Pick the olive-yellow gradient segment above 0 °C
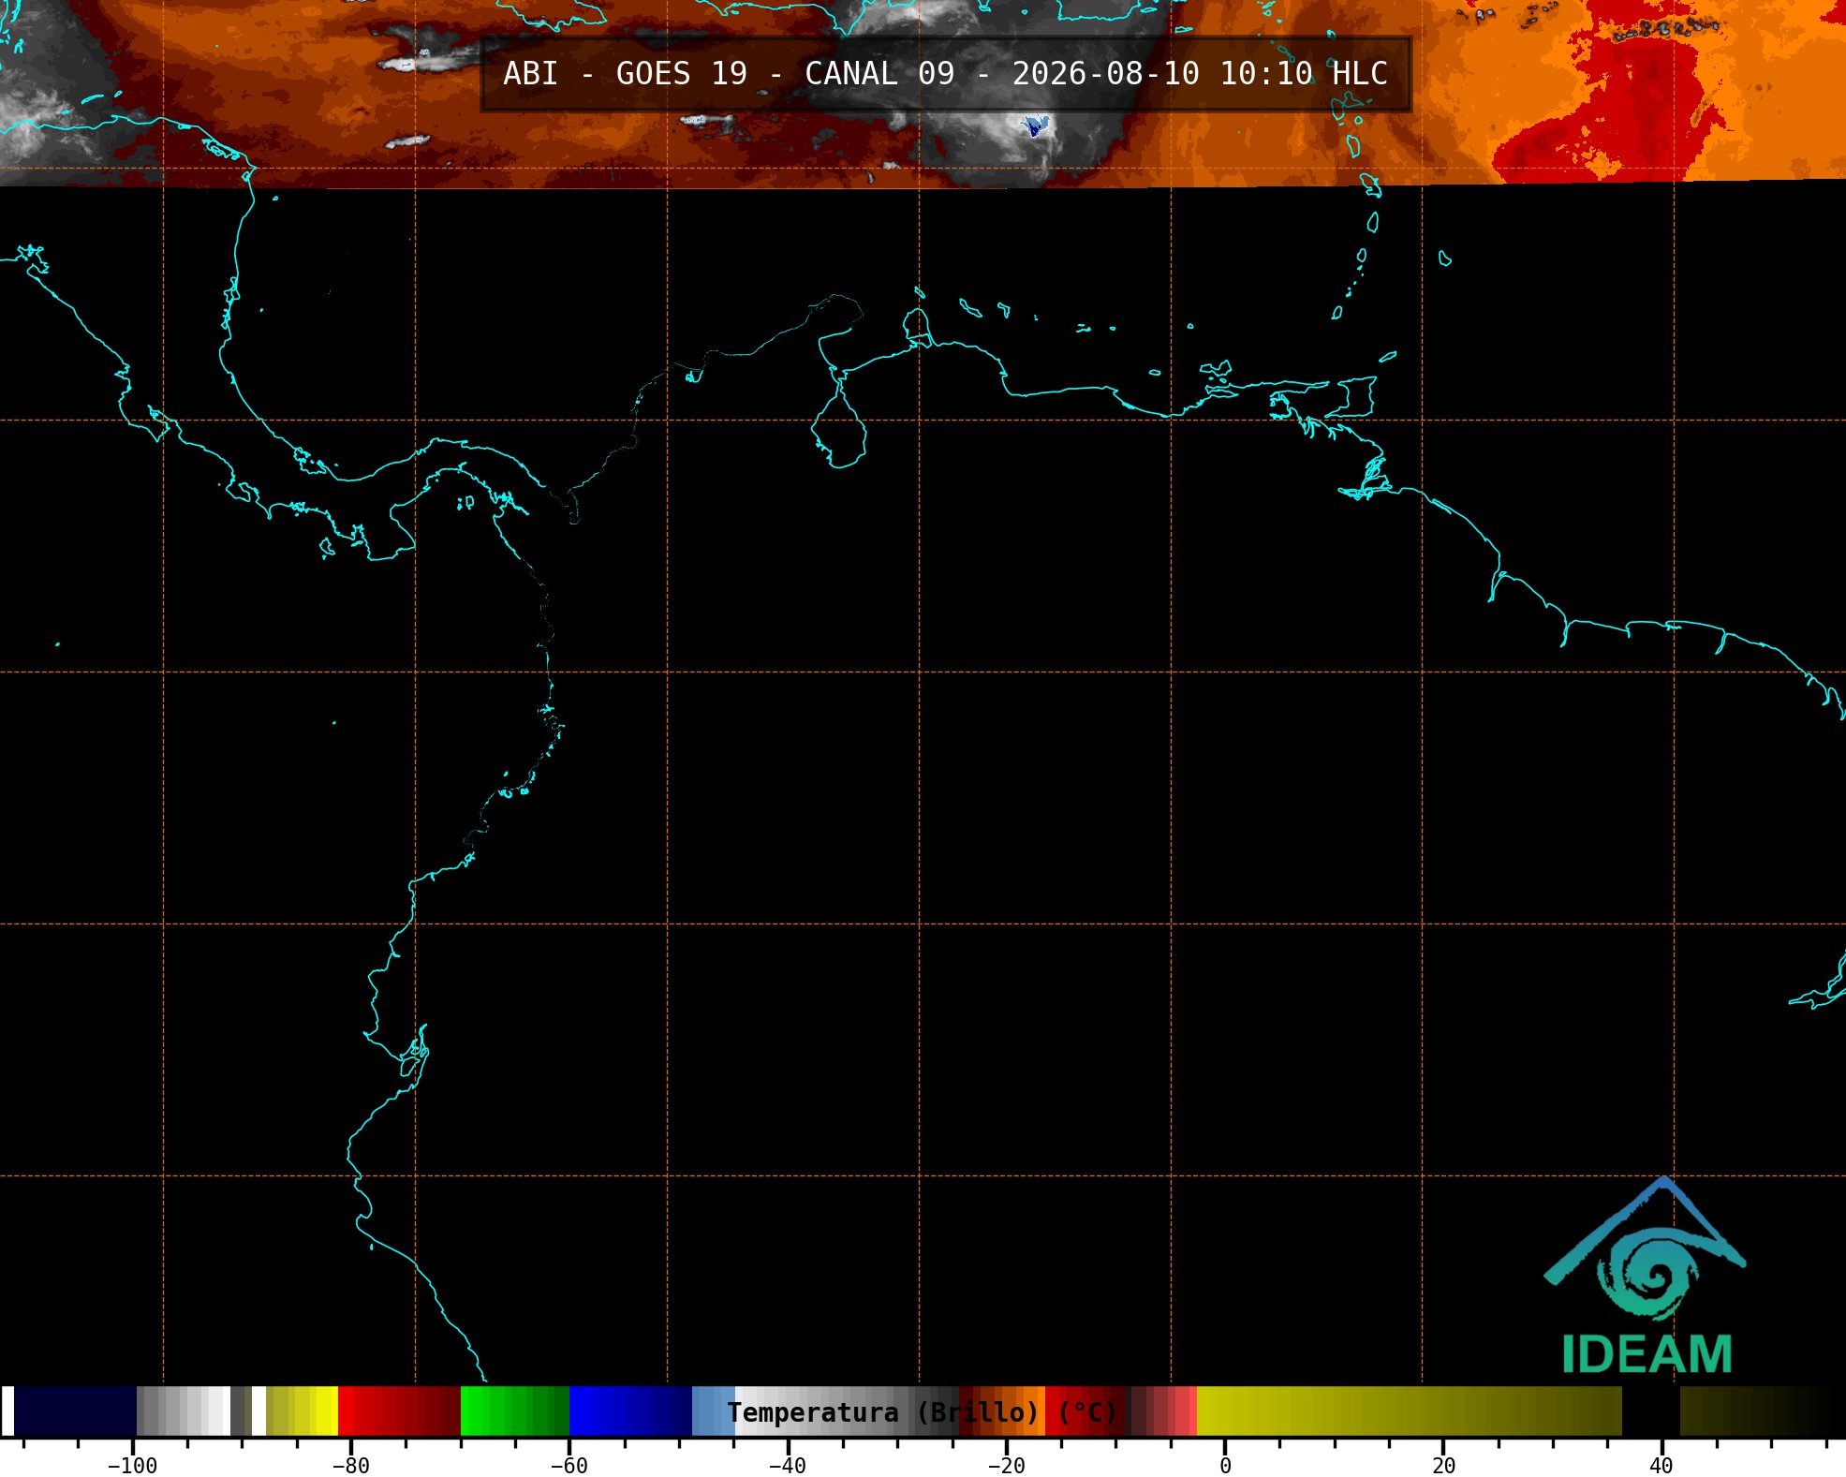The width and height of the screenshot is (1846, 1477). 1409,1411
